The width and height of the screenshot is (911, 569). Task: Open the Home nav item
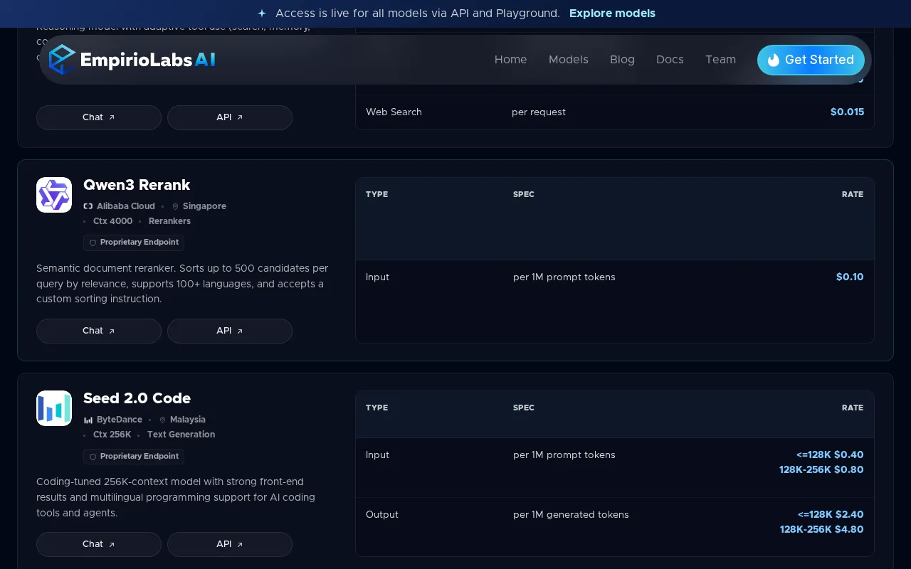point(510,60)
